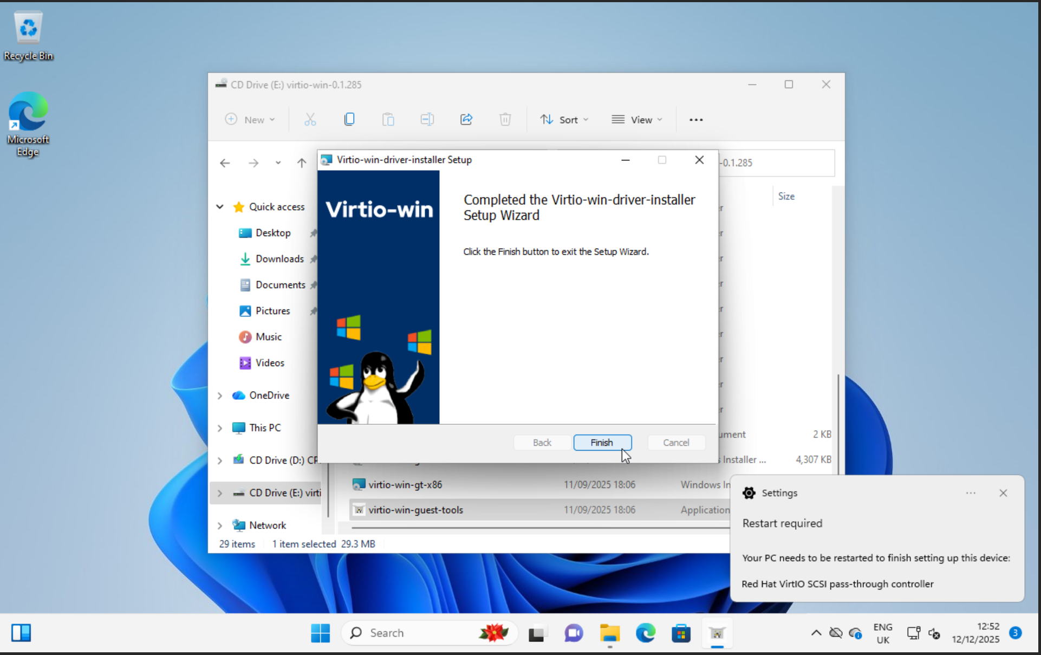Expand the OneDrive tree node
The width and height of the screenshot is (1041, 655).
(220, 395)
